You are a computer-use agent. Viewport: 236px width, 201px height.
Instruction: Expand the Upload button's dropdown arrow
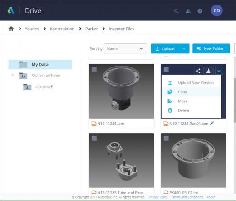(x=184, y=49)
